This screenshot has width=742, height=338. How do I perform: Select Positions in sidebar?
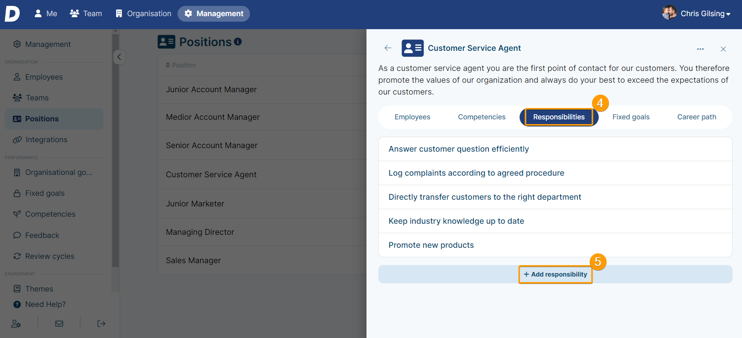(x=54, y=119)
